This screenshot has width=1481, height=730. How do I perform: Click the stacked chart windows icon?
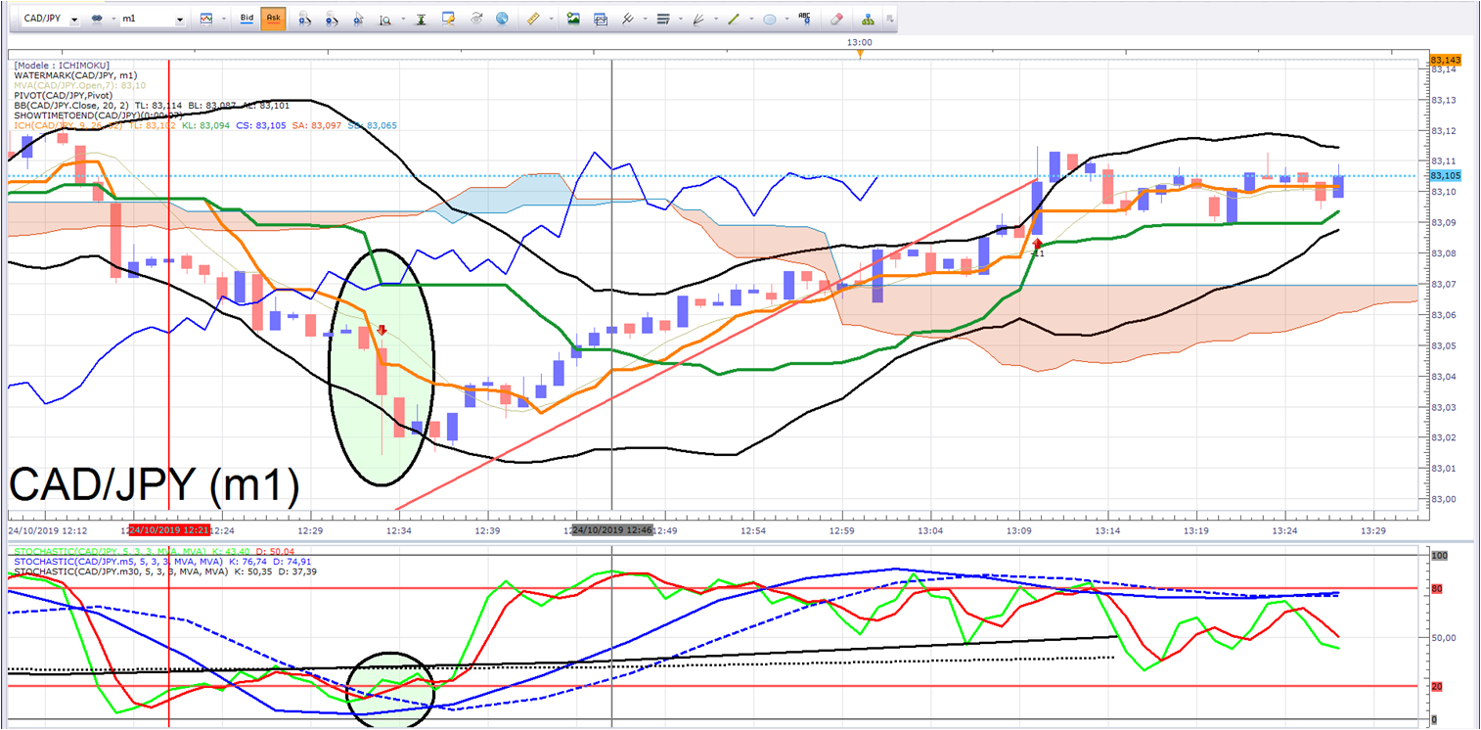click(601, 19)
